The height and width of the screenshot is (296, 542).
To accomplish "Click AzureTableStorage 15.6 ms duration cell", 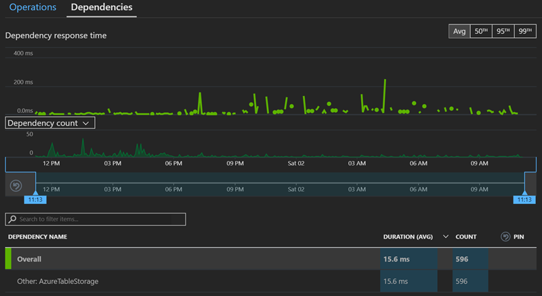I will (x=409, y=281).
